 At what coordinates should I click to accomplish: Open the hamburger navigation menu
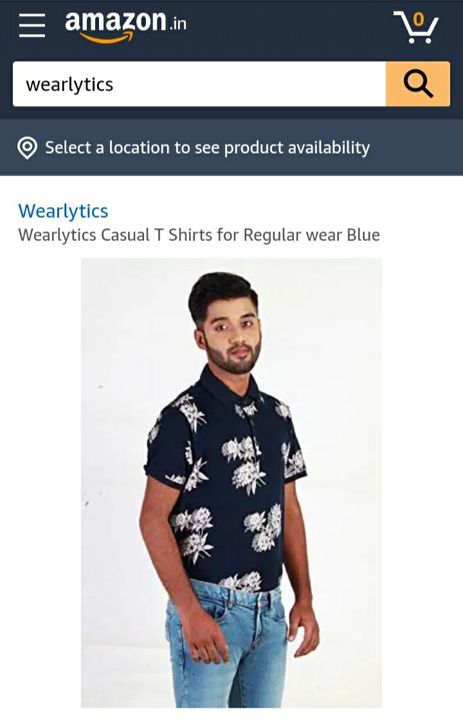click(32, 25)
